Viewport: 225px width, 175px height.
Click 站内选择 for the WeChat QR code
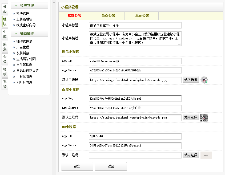191,80
